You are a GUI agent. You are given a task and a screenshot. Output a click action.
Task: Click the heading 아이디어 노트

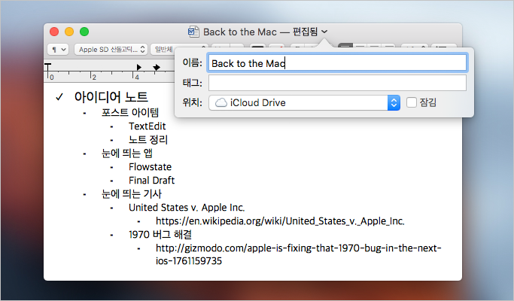[x=111, y=97]
